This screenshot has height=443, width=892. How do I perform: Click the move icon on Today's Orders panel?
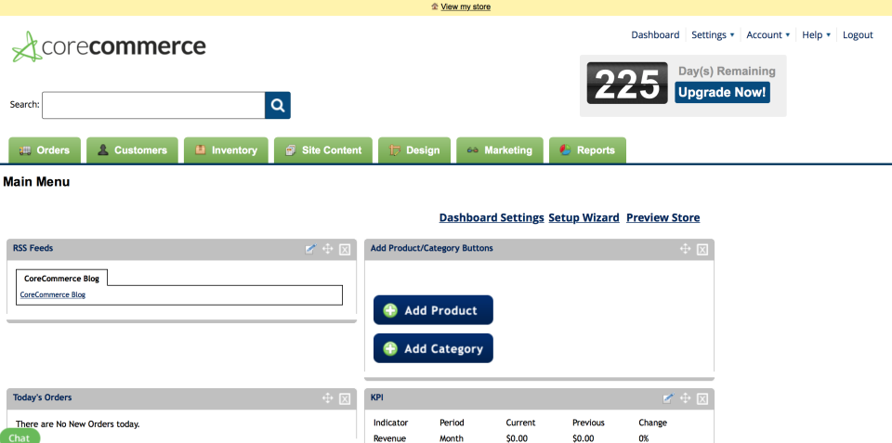[x=327, y=398]
